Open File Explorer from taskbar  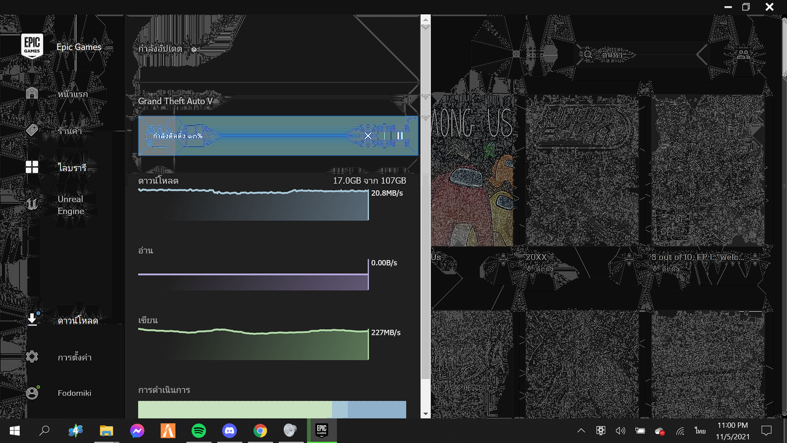coord(106,431)
